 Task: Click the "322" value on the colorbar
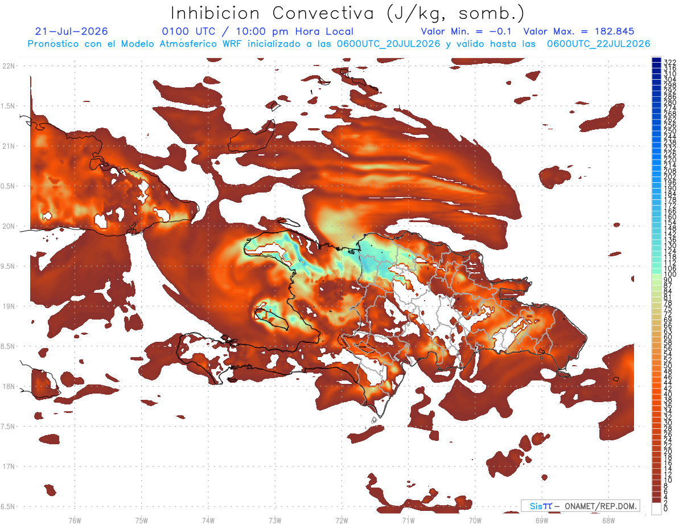[x=670, y=62]
